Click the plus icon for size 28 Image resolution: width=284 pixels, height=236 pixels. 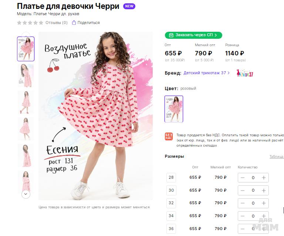pos(264,178)
